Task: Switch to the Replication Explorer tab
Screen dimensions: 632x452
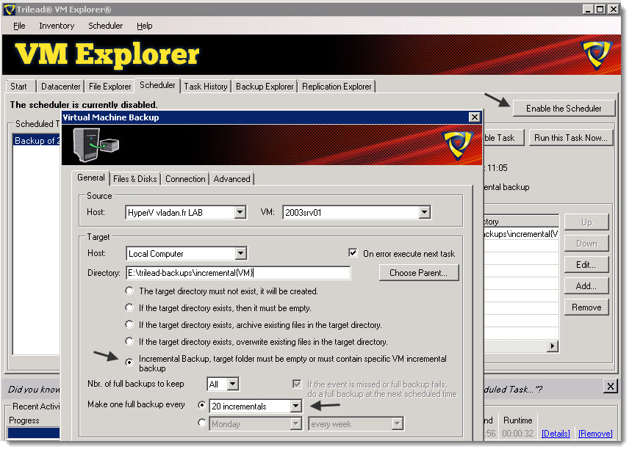Action: tap(337, 87)
